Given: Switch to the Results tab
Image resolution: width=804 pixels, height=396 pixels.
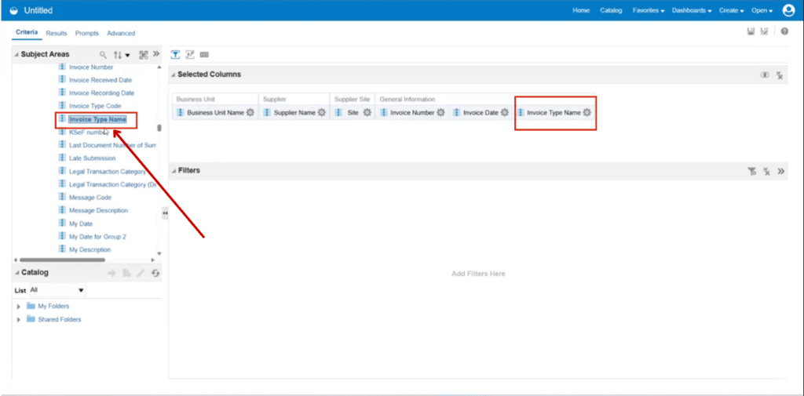Looking at the screenshot, I should [57, 33].
